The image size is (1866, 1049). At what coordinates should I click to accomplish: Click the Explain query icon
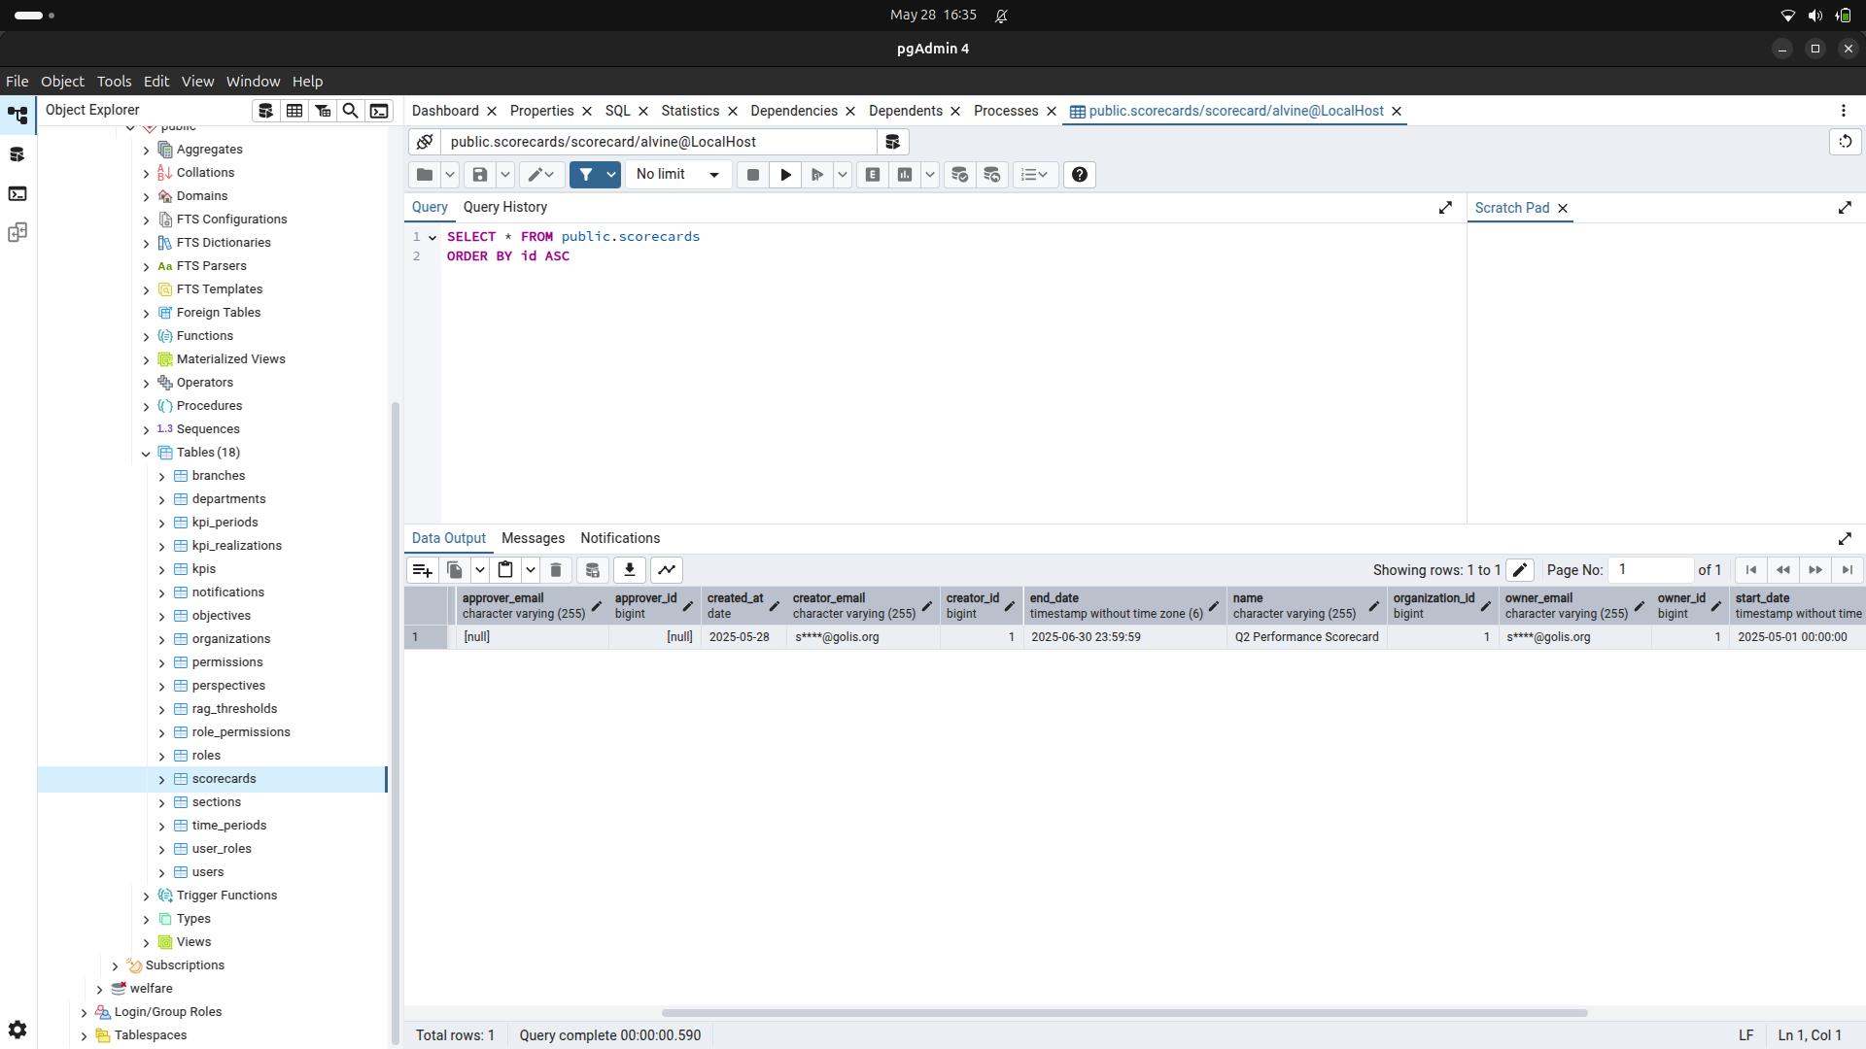tap(873, 175)
